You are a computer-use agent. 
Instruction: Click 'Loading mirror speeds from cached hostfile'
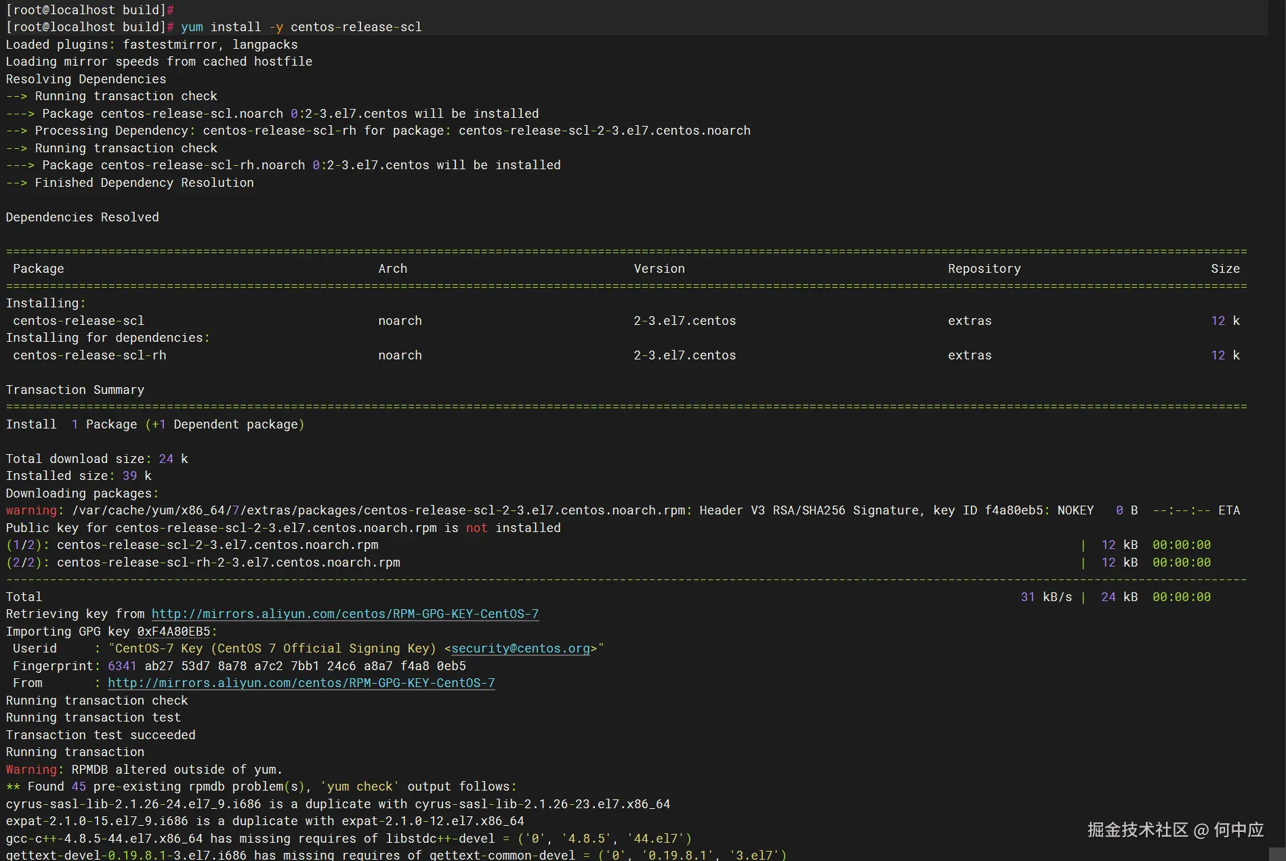(159, 62)
